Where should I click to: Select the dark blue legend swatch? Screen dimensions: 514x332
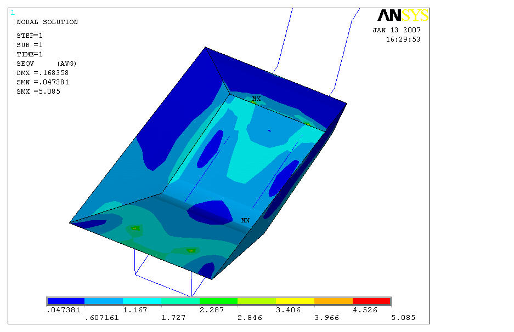pos(66,301)
